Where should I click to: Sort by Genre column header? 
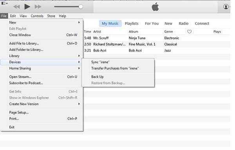click(x=168, y=32)
